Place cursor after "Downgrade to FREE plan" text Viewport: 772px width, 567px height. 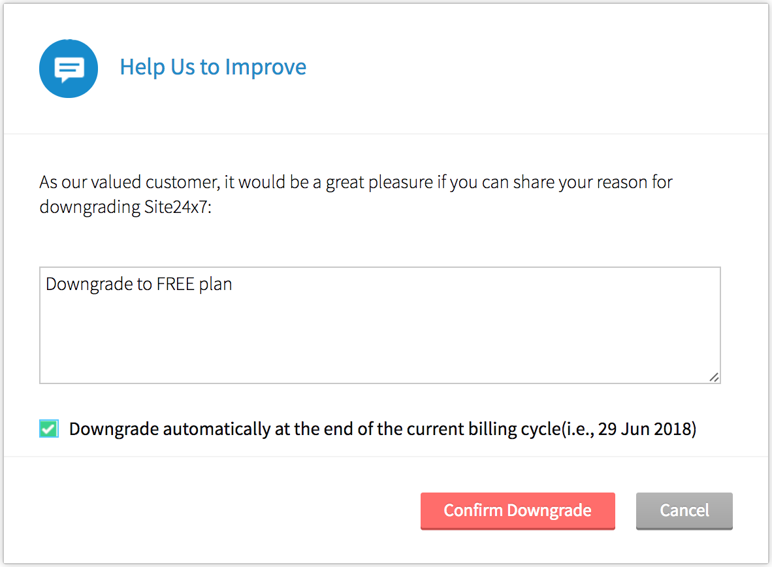(234, 285)
